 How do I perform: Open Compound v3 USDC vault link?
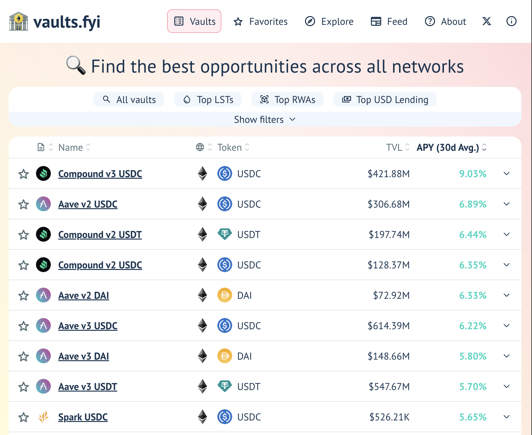100,174
